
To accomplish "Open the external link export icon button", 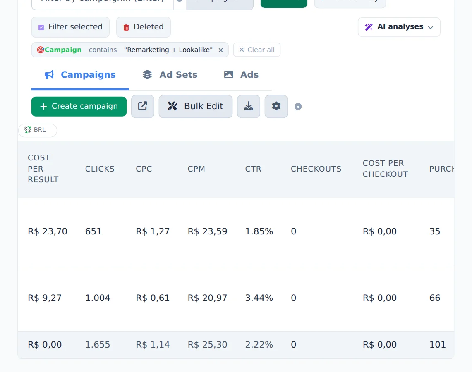I will (143, 107).
